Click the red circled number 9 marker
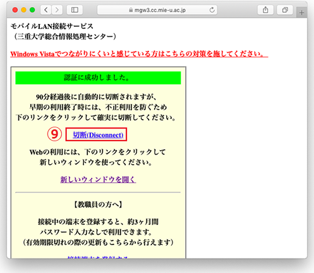The height and width of the screenshot is (273, 314). point(54,134)
